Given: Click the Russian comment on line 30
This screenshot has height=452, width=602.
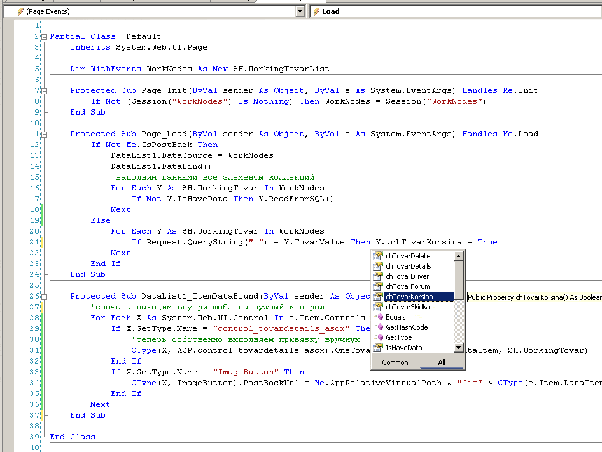Looking at the screenshot, I should 246,339.
